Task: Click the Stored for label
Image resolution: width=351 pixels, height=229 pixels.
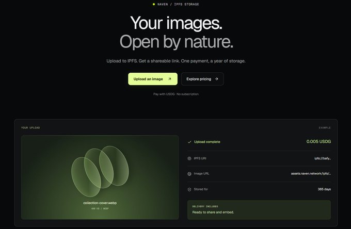Action: point(201,189)
